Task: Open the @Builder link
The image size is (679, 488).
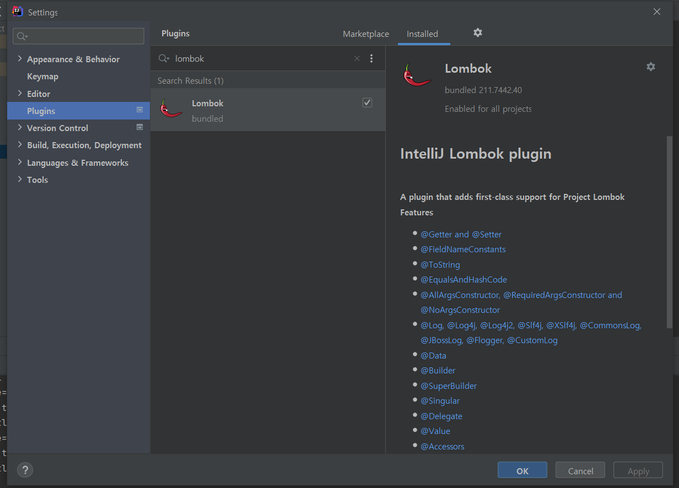Action: point(438,370)
